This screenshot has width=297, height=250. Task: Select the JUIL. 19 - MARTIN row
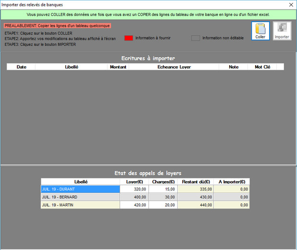pyautogui.click(x=80, y=205)
